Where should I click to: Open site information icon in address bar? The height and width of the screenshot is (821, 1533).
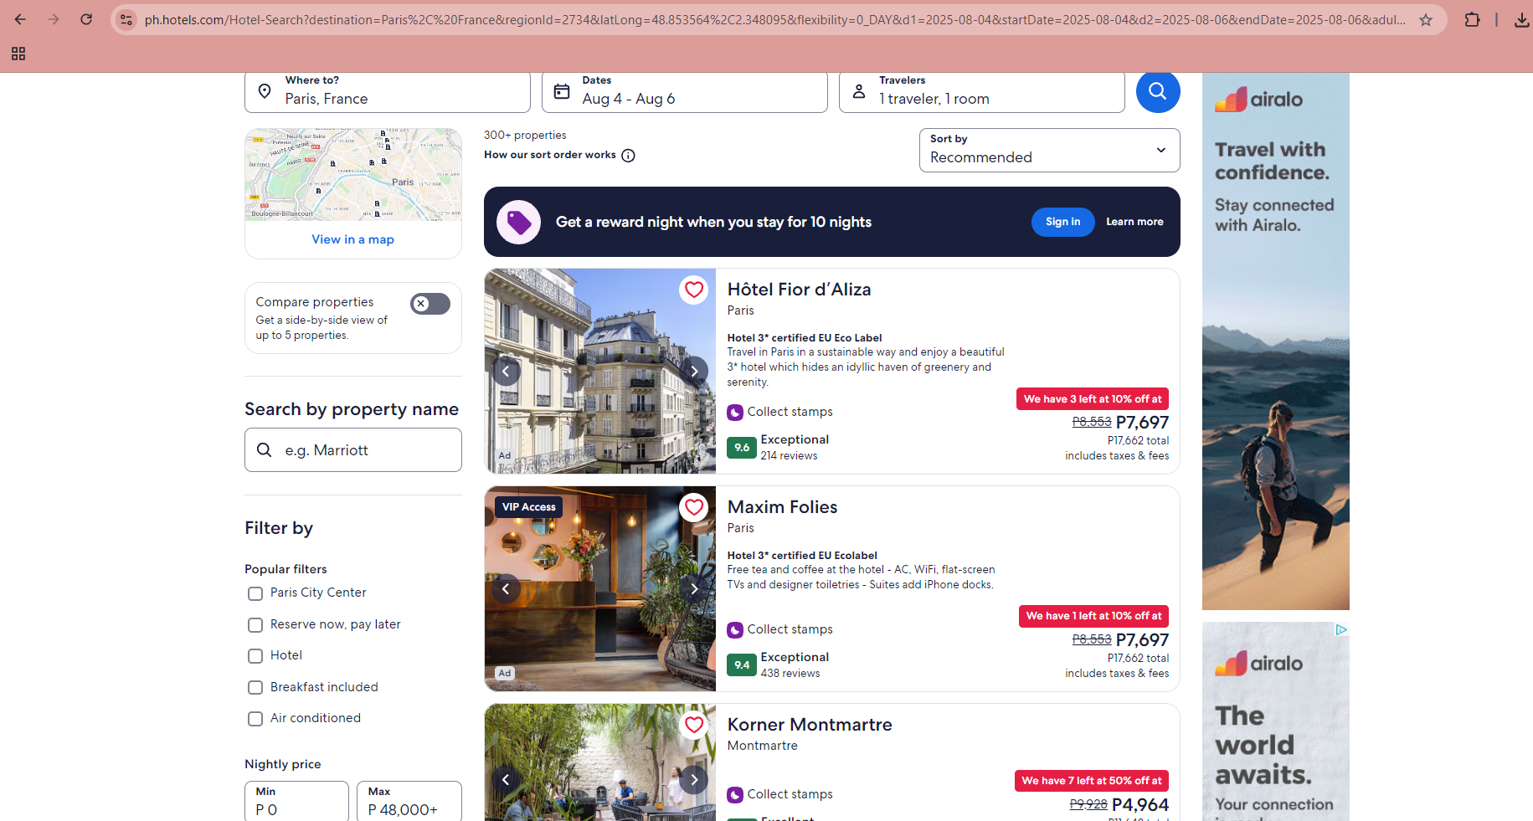pyautogui.click(x=126, y=19)
